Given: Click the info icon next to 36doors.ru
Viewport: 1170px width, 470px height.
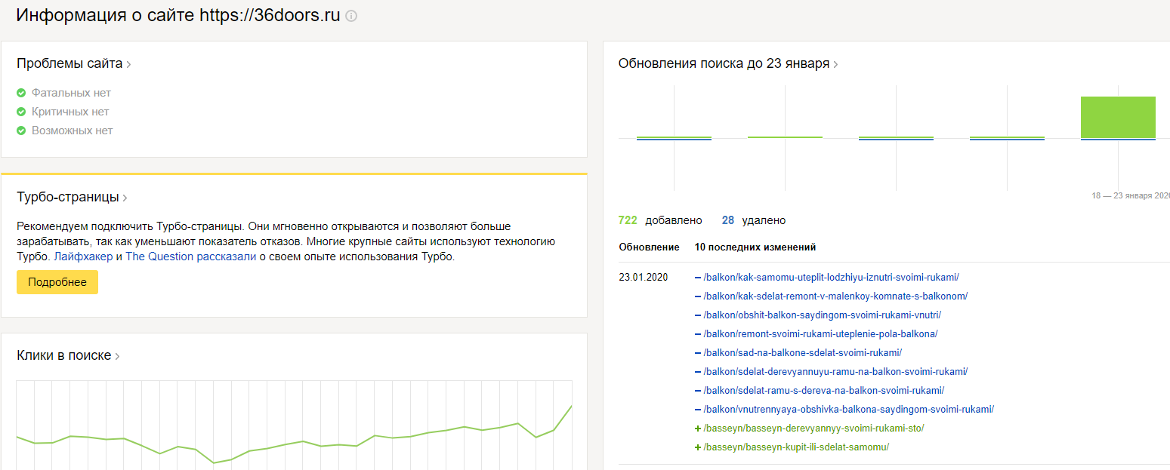Looking at the screenshot, I should 351,16.
